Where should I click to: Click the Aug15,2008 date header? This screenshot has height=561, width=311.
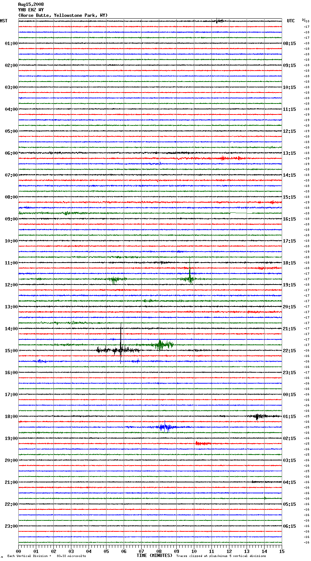point(31,4)
